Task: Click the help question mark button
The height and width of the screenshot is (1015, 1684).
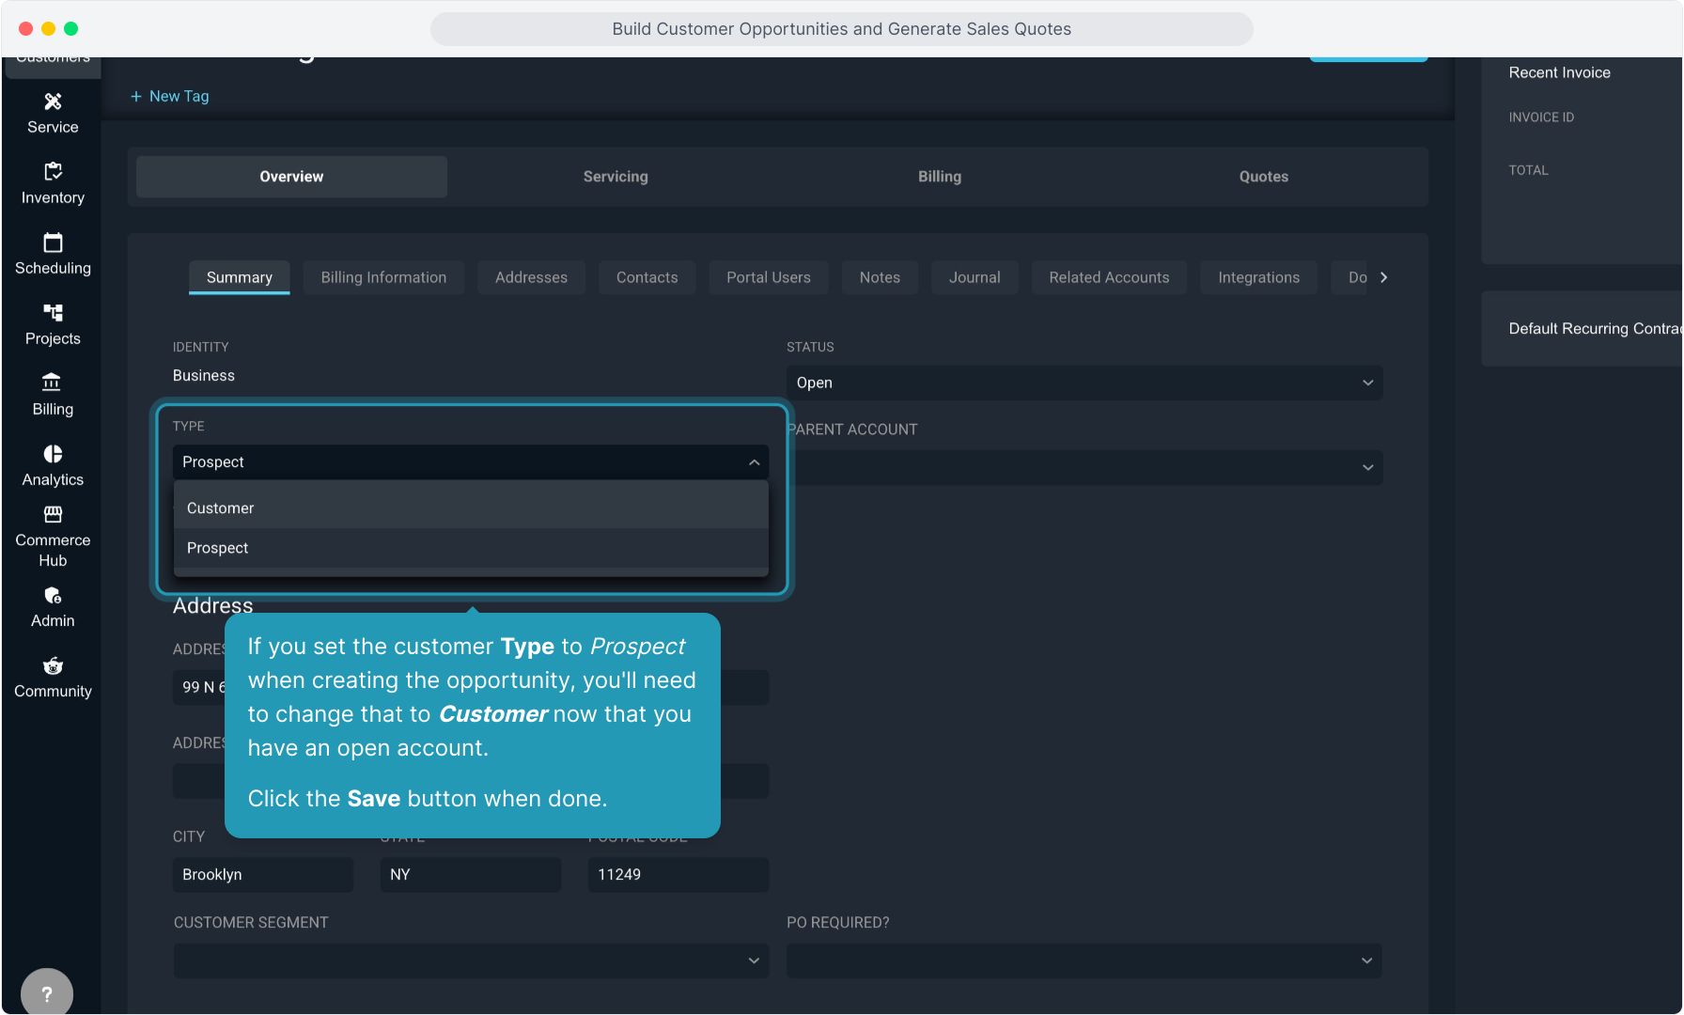Action: [47, 993]
